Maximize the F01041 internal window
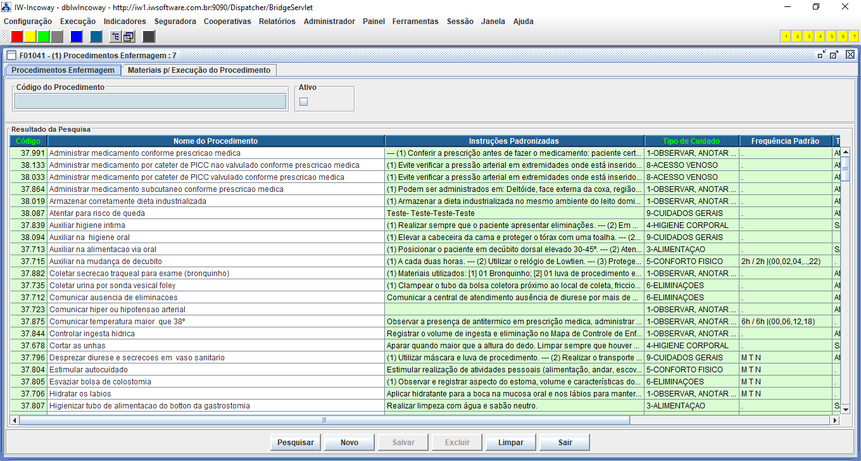 coord(834,54)
